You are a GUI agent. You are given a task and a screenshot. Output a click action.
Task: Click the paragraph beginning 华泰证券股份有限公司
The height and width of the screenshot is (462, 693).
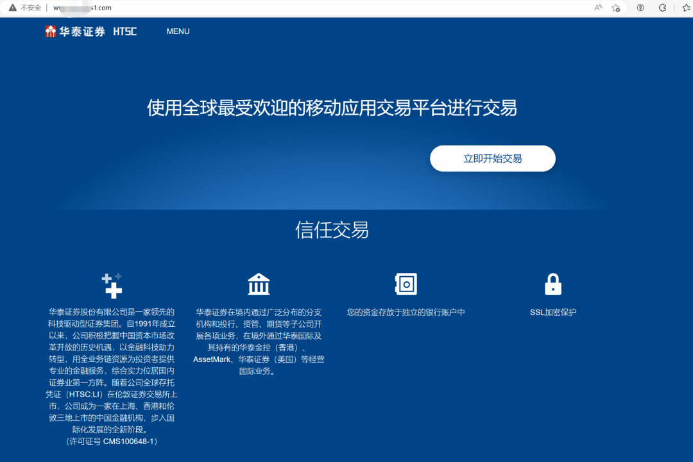[x=112, y=377]
